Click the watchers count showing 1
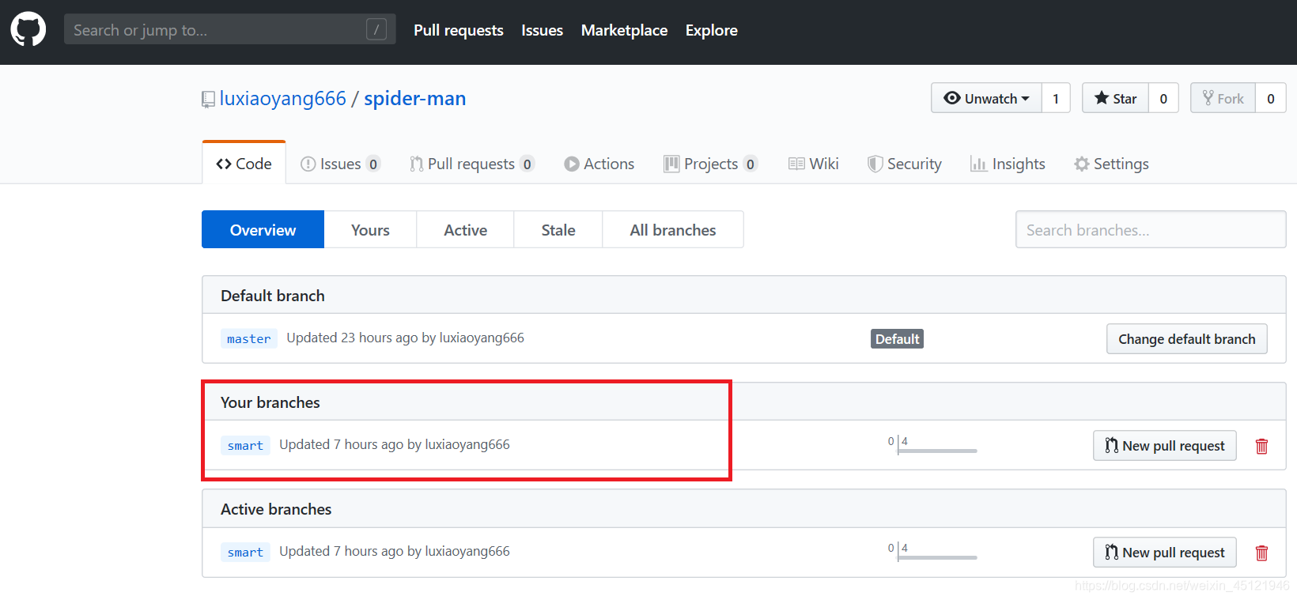1297x600 pixels. tap(1056, 98)
